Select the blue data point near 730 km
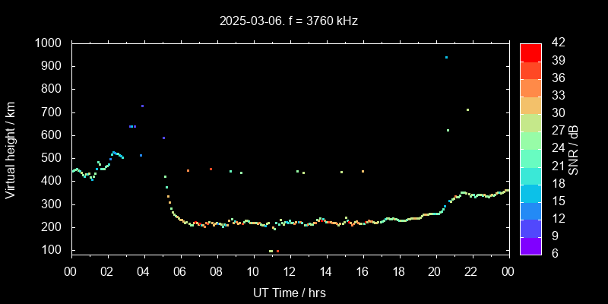This screenshot has height=304, width=608. tap(142, 106)
